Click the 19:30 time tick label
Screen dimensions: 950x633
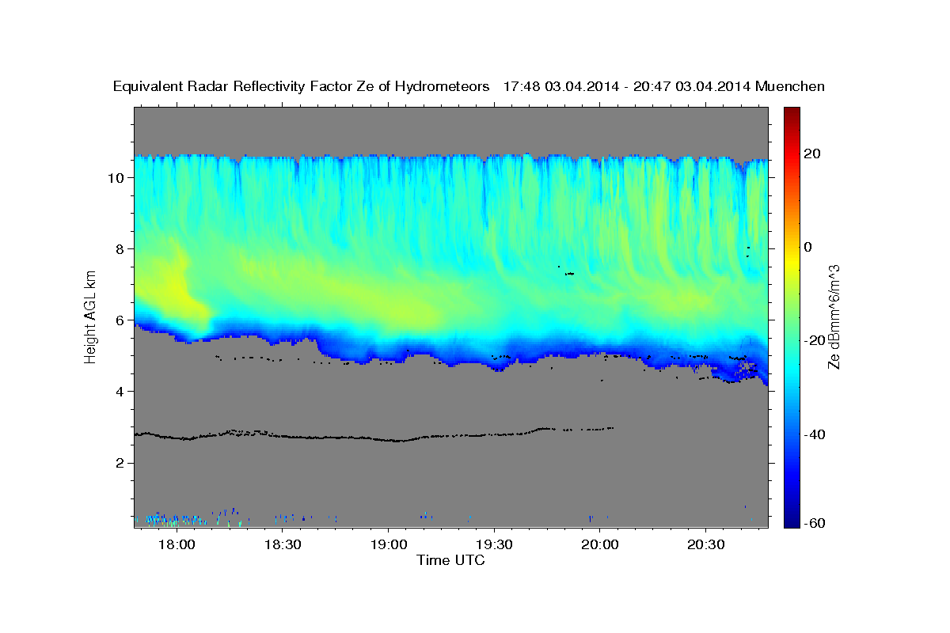[x=494, y=545]
